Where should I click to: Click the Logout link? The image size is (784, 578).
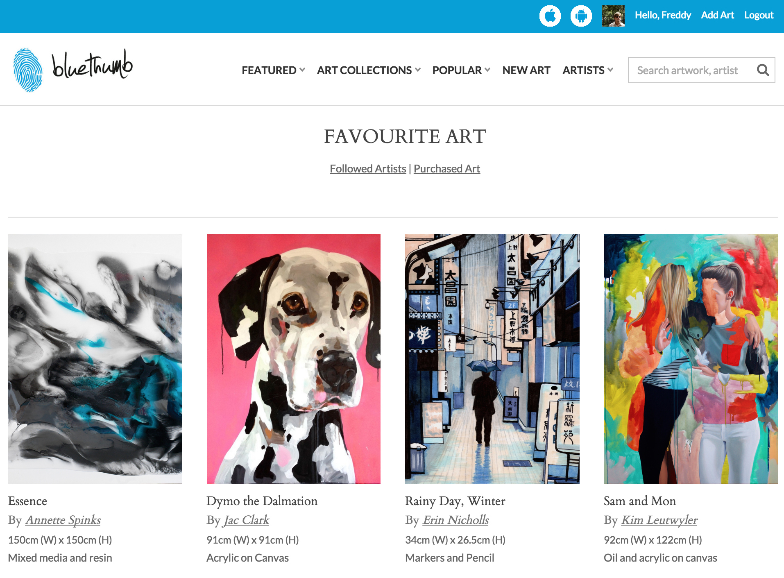pos(759,15)
